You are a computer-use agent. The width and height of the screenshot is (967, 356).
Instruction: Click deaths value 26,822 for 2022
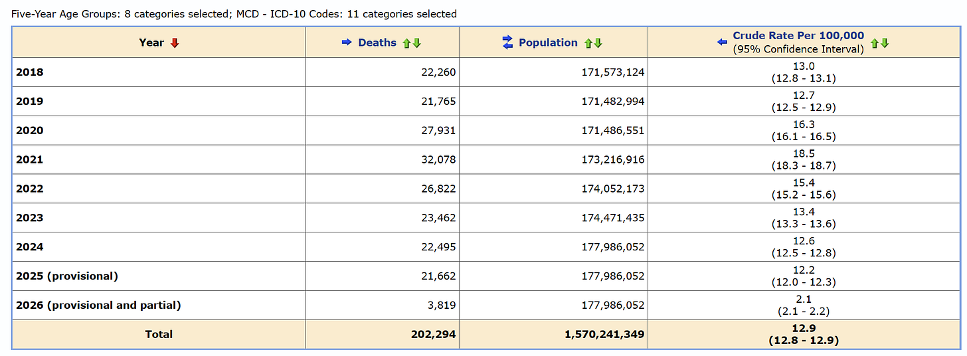[438, 189]
